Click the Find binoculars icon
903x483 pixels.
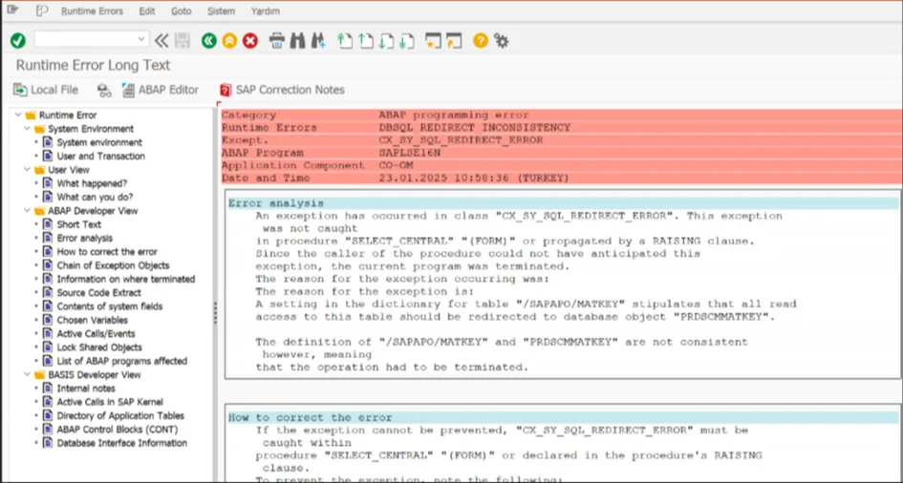(297, 40)
